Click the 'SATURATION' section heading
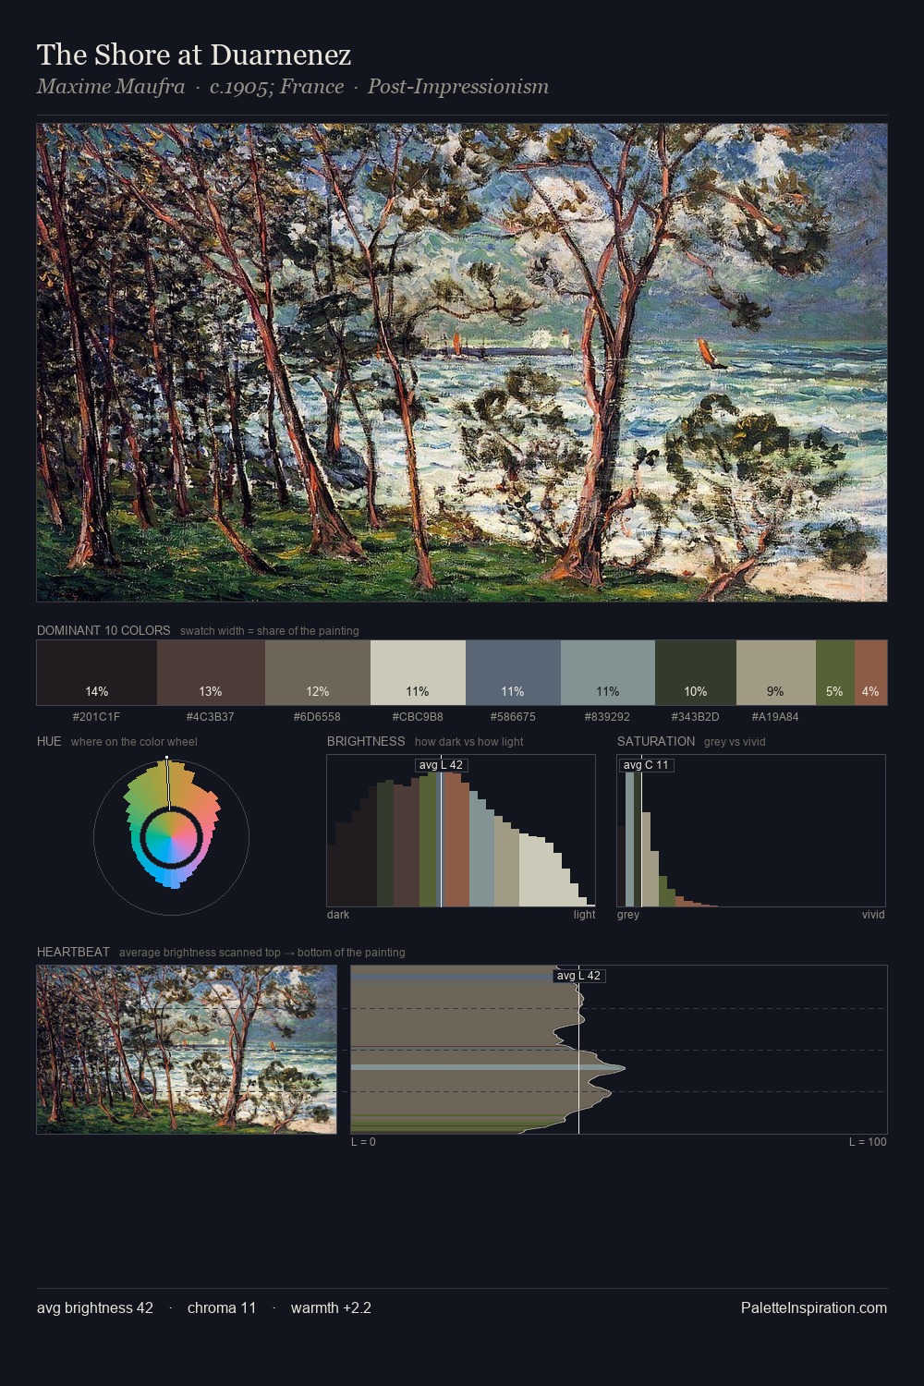924x1386 pixels. (656, 741)
